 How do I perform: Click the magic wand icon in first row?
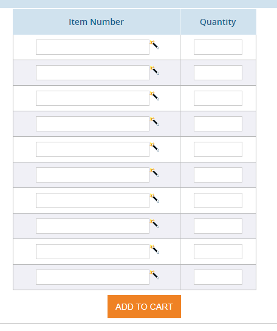[154, 45]
